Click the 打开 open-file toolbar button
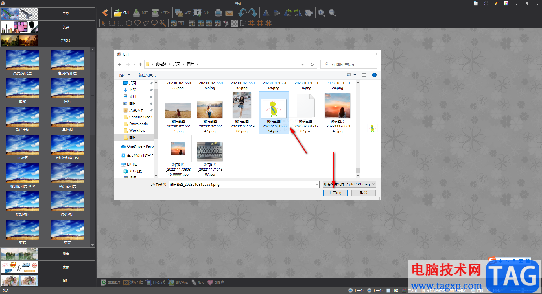Image resolution: width=542 pixels, height=294 pixels. click(x=121, y=13)
